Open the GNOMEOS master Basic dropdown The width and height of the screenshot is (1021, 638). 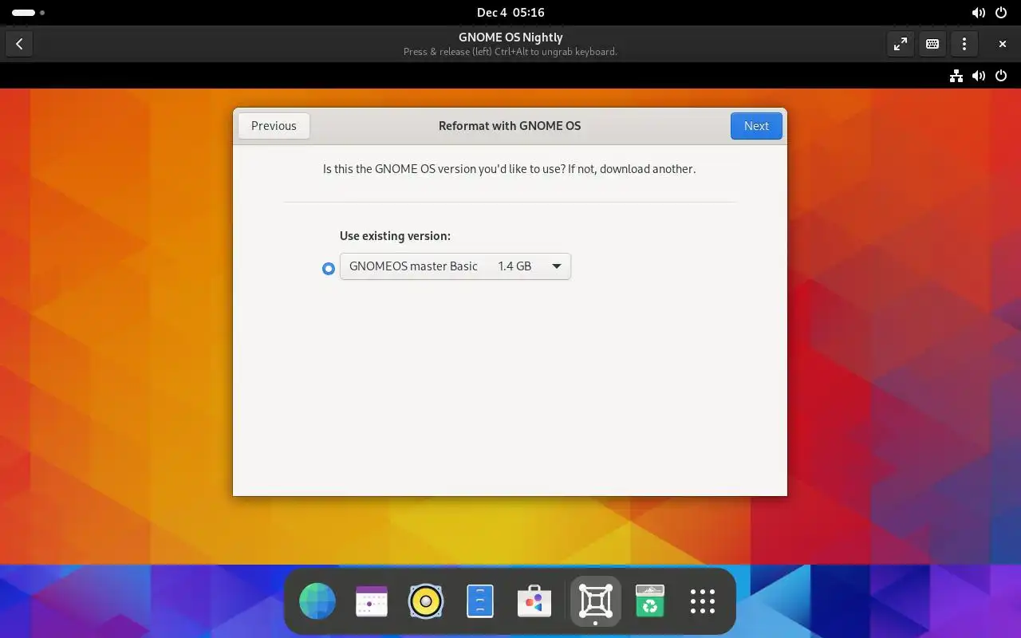[455, 266]
